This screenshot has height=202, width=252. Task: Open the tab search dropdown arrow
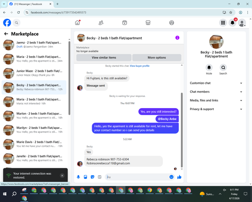coord(4,4)
